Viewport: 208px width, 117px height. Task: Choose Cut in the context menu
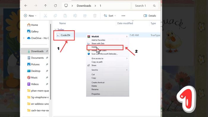(93, 75)
